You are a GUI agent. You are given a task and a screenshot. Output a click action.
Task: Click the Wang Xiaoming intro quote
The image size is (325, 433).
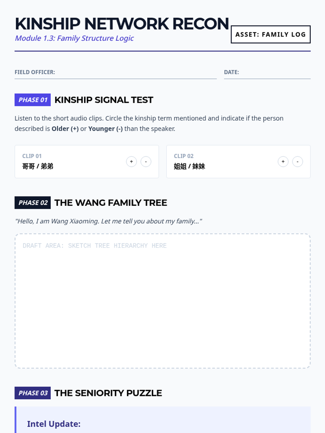(x=108, y=221)
